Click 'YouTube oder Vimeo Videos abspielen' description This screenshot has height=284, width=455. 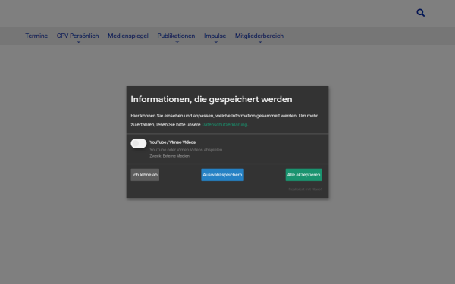[186, 150]
